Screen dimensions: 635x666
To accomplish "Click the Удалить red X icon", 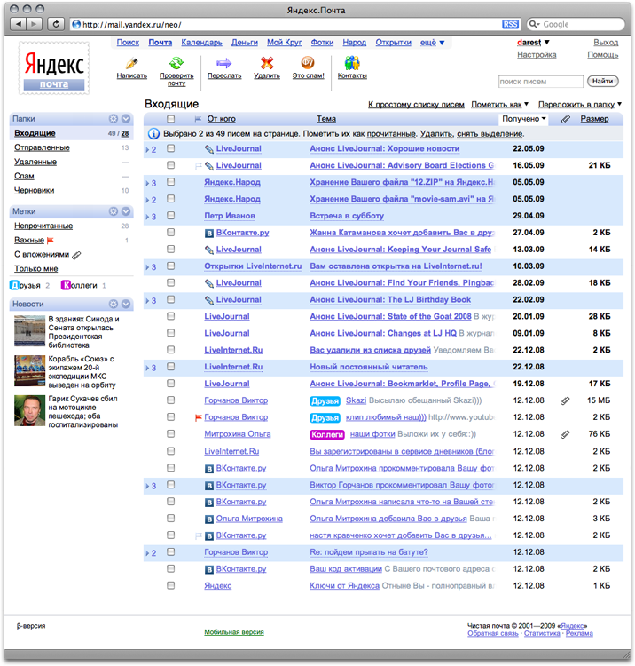I will (x=266, y=63).
